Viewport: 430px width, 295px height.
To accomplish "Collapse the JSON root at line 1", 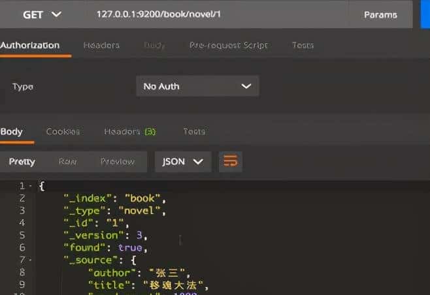I will point(31,186).
